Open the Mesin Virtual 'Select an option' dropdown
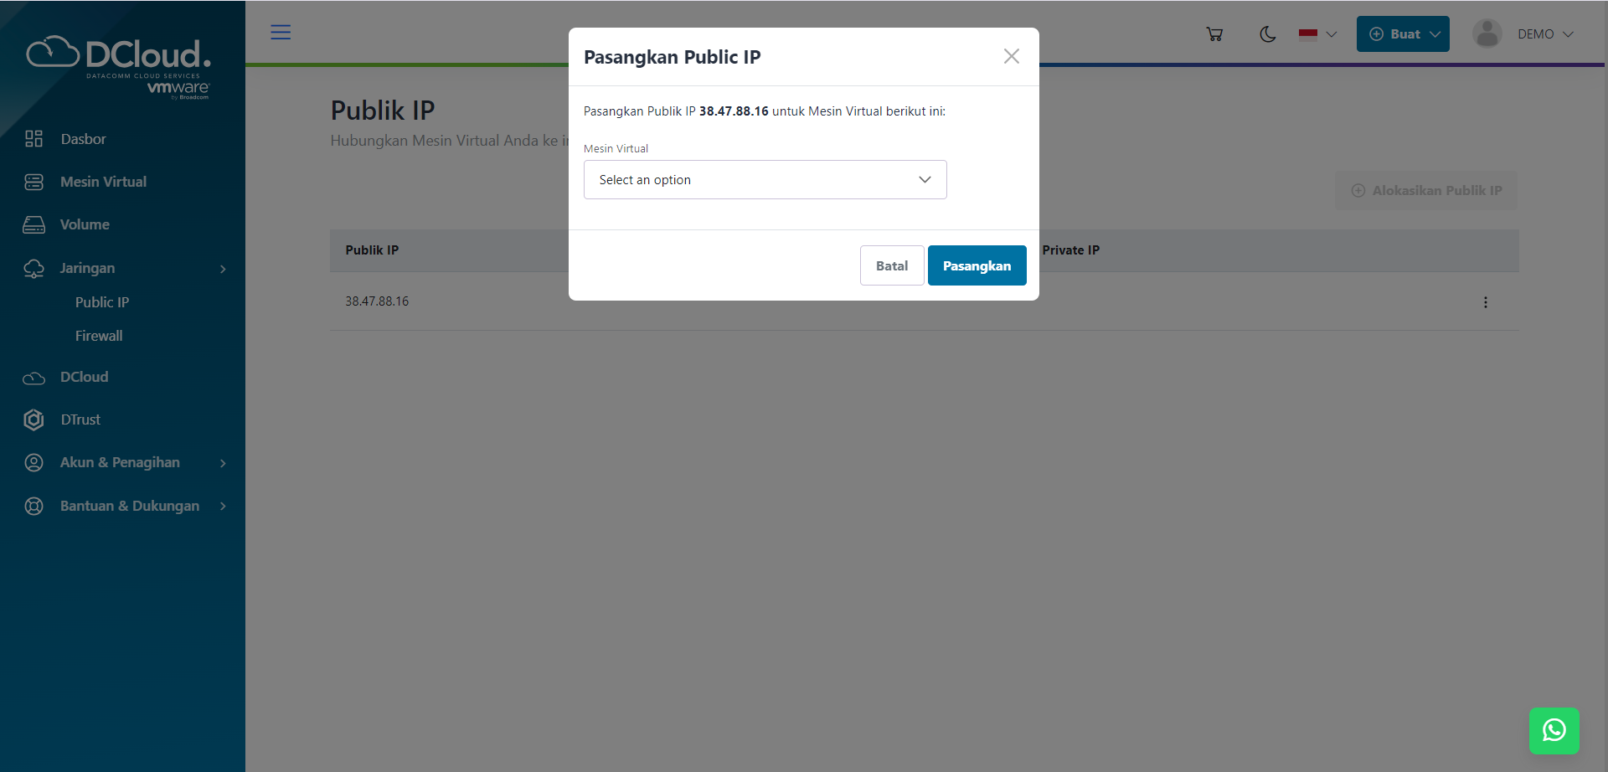The image size is (1608, 772). [x=764, y=179]
